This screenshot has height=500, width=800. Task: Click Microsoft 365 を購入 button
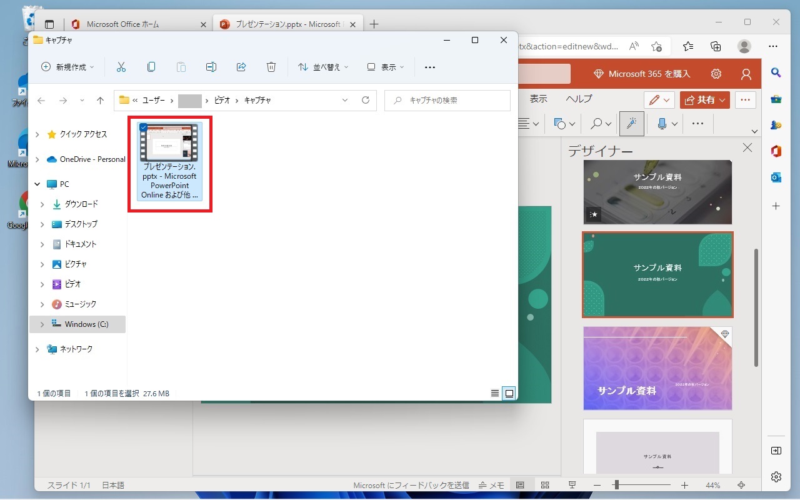click(642, 74)
